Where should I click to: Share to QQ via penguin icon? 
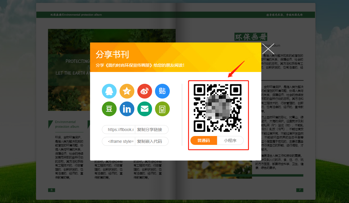click(109, 91)
